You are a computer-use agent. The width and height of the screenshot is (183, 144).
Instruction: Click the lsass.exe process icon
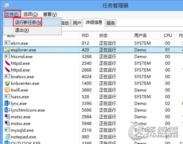coord(7,97)
